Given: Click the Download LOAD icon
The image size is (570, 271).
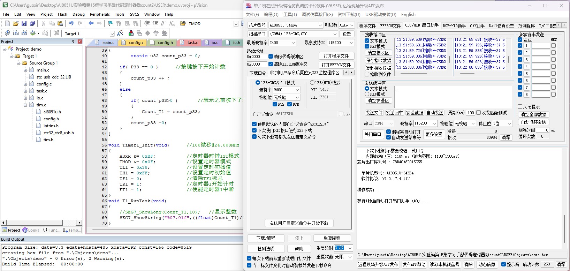Looking at the screenshot, I should click(x=56, y=33).
